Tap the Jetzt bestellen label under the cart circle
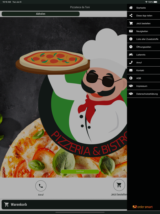Image resolution: width=160 pixels, height=214 pixels. (x=119, y=194)
